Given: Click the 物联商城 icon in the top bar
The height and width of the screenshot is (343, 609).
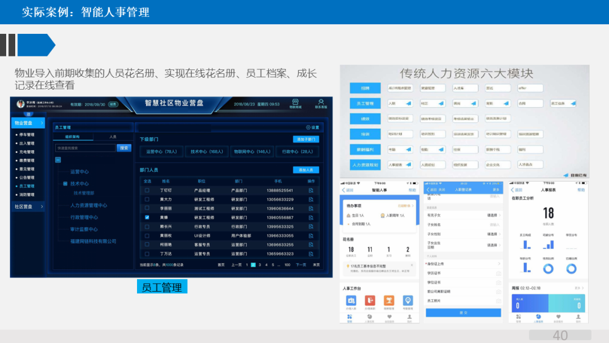Looking at the screenshot, I should (x=295, y=103).
